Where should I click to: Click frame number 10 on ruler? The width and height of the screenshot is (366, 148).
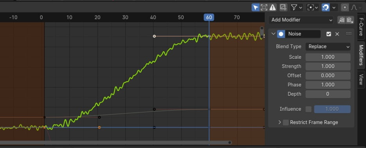[x=69, y=17]
